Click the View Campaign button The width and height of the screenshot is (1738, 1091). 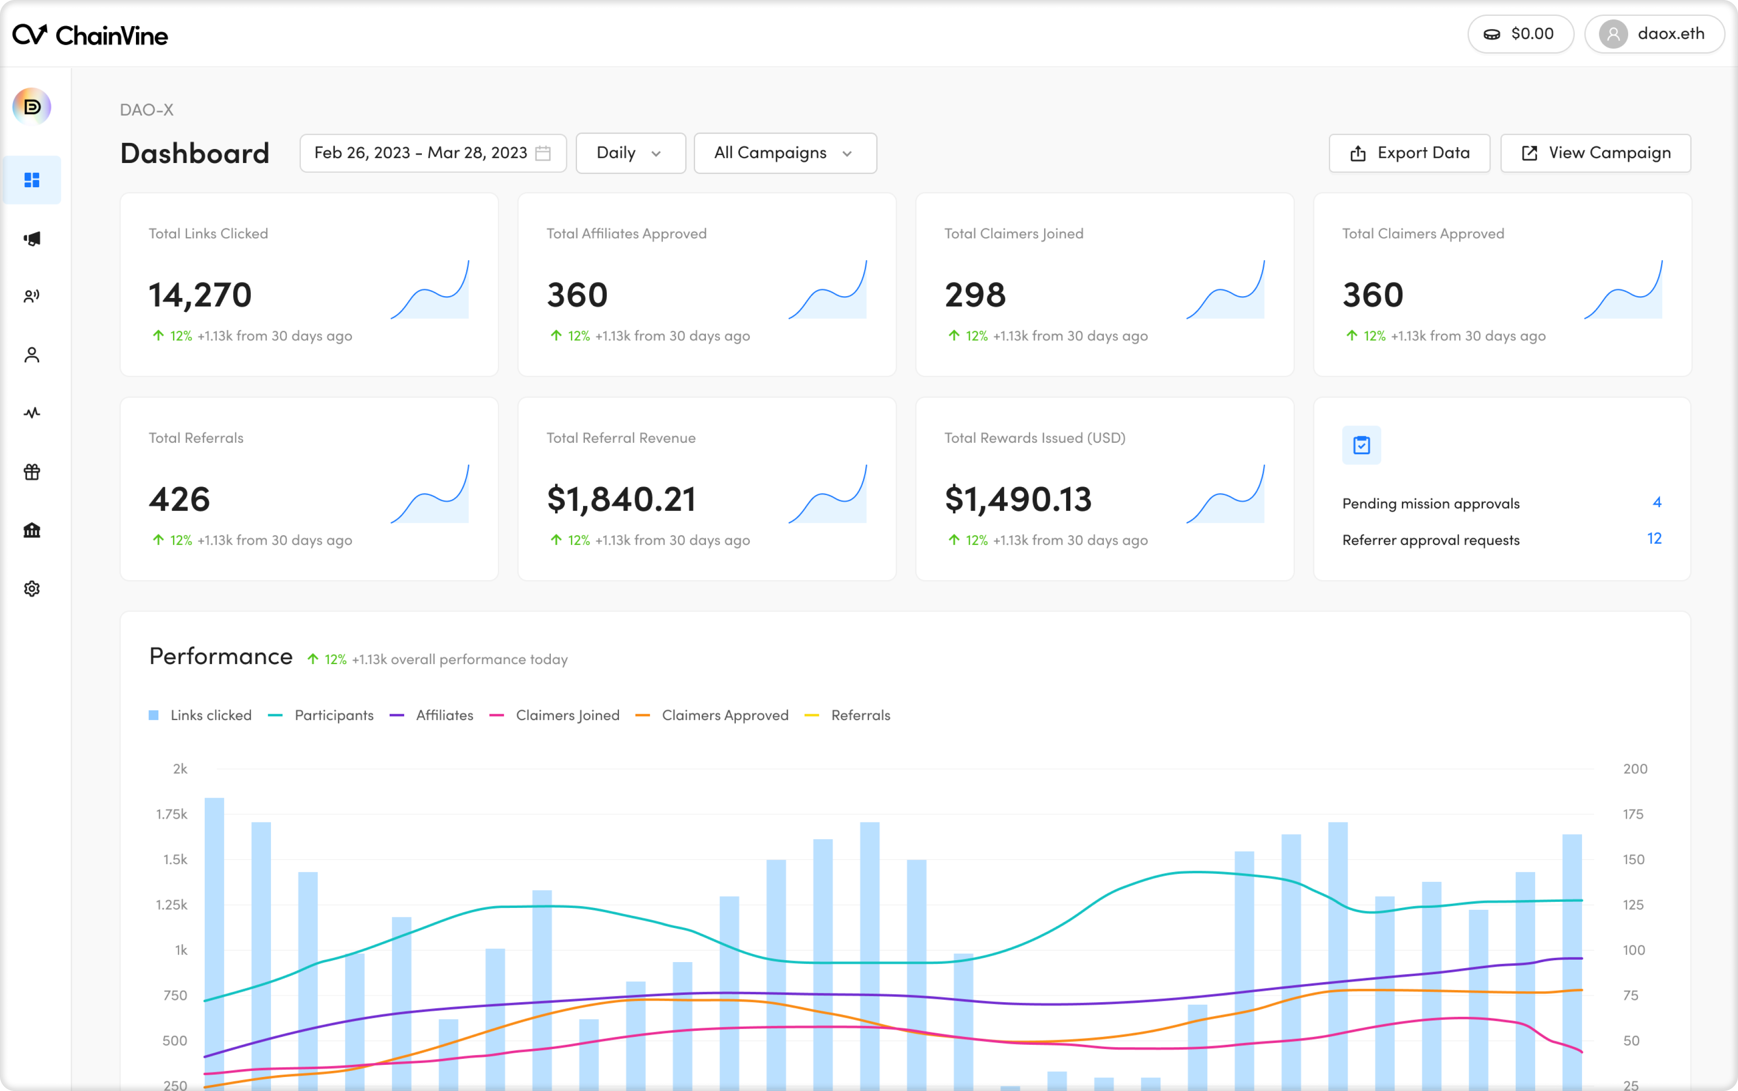1595,153
